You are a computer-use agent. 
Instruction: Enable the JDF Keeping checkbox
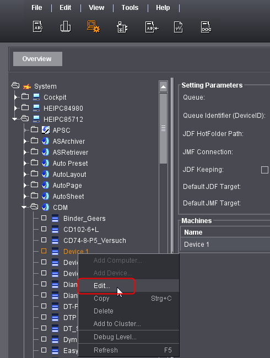pos(264,170)
